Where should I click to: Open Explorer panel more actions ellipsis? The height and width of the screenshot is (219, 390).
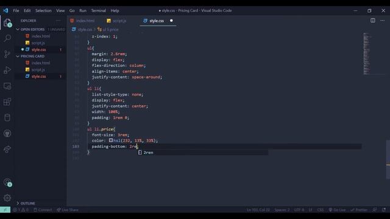coord(58,21)
